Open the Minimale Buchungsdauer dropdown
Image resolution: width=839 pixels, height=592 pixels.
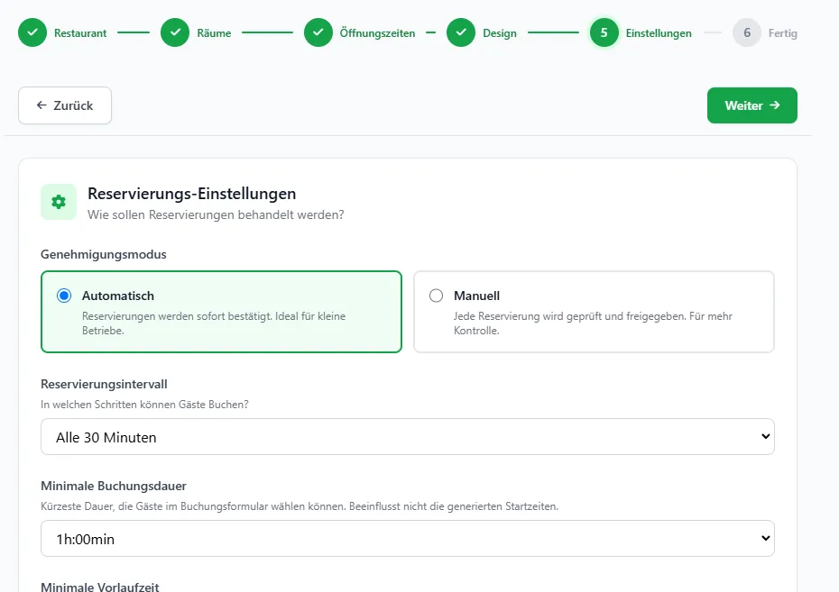pos(408,539)
